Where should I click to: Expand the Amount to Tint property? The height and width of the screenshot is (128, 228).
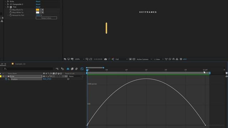tap(8, 15)
